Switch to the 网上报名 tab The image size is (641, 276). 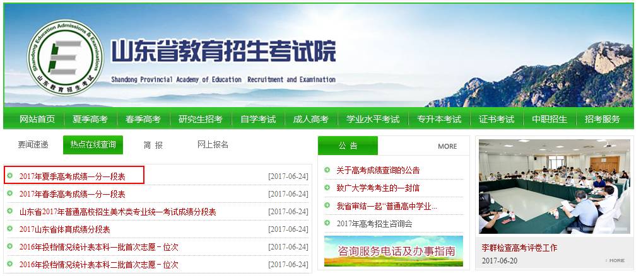tap(213, 145)
